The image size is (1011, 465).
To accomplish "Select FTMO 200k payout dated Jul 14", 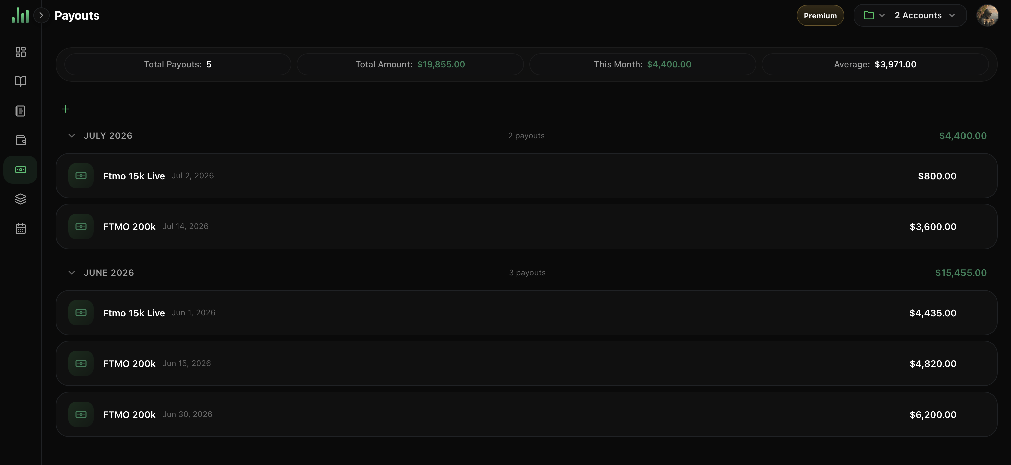I will pos(526,226).
